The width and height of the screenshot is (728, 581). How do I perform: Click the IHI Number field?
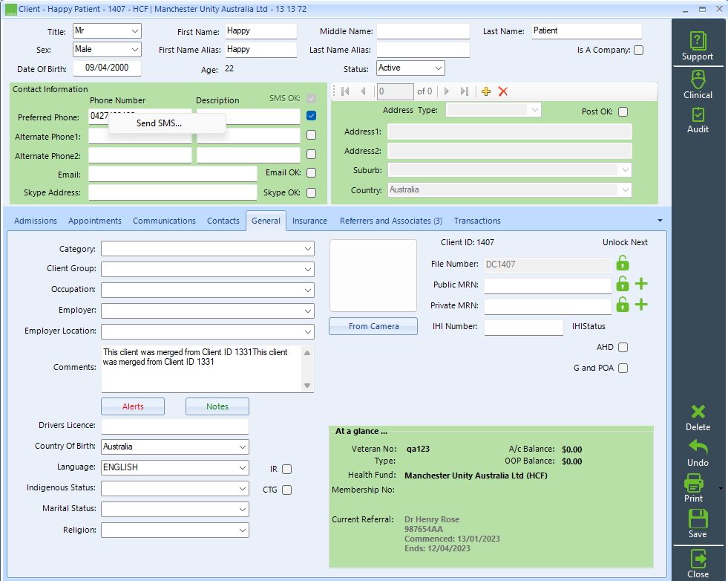click(524, 327)
